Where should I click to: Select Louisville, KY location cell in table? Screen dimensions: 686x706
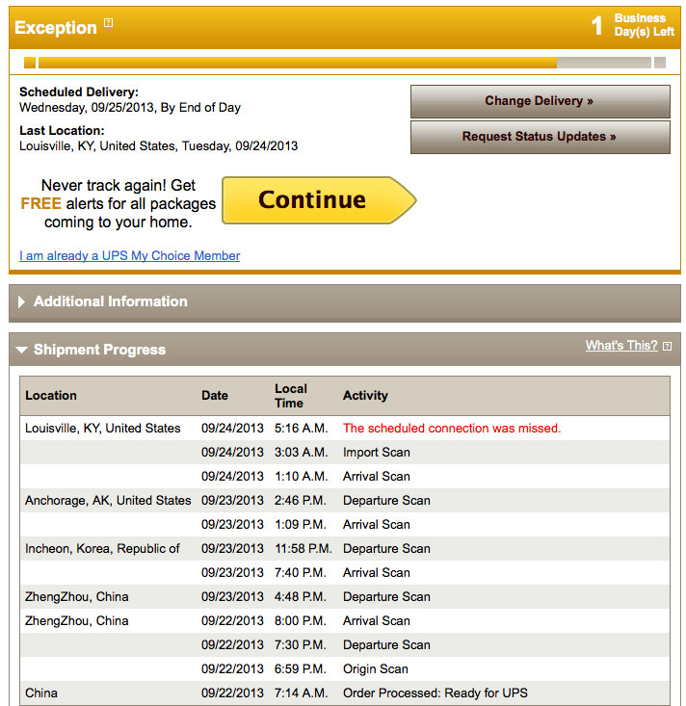pos(103,429)
